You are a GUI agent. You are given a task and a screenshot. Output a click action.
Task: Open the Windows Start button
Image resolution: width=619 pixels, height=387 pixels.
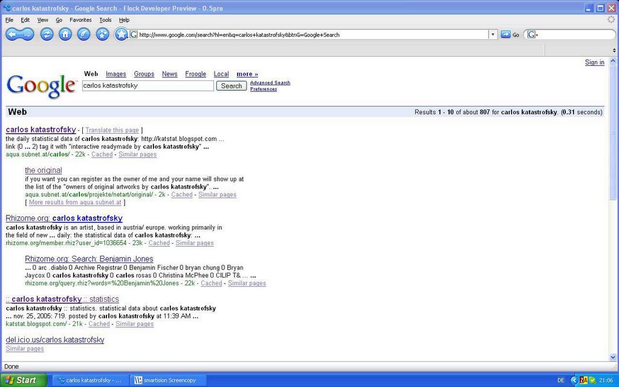tap(24, 380)
